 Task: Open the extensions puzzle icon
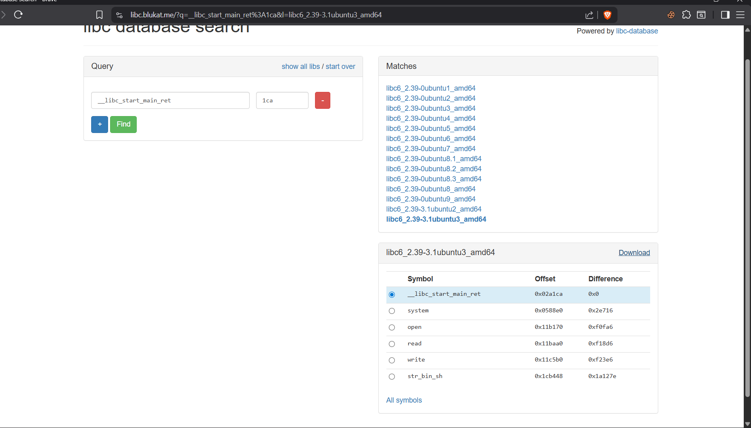click(686, 15)
